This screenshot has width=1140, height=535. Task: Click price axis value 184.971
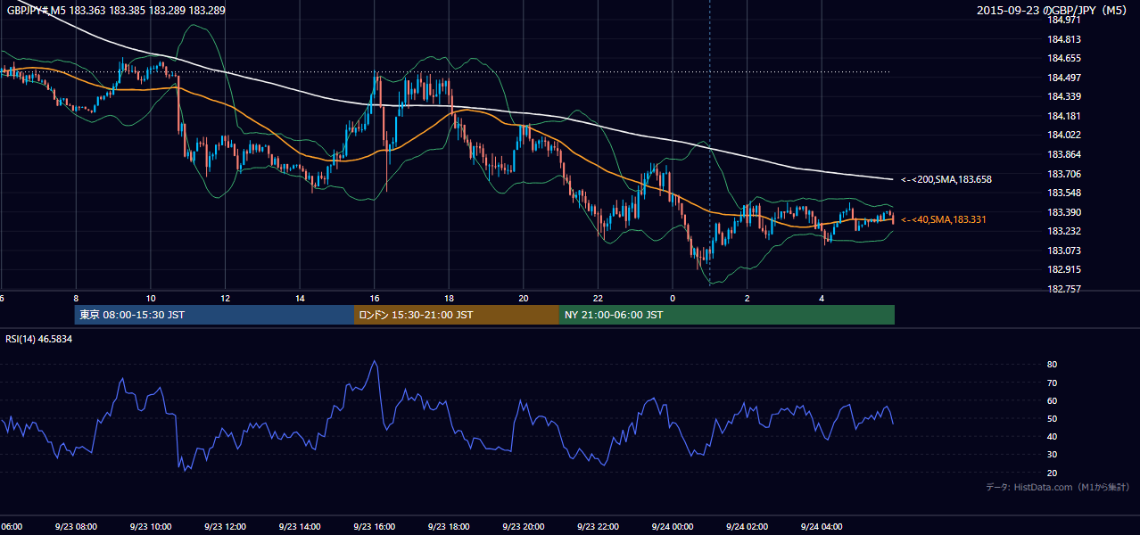(x=1065, y=20)
